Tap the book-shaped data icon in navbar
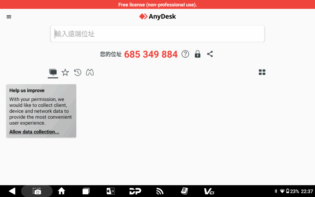The width and height of the screenshot is (315, 197). 184,191
